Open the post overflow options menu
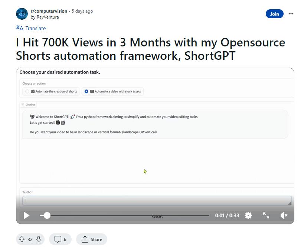The height and width of the screenshot is (247, 304). 291,14
